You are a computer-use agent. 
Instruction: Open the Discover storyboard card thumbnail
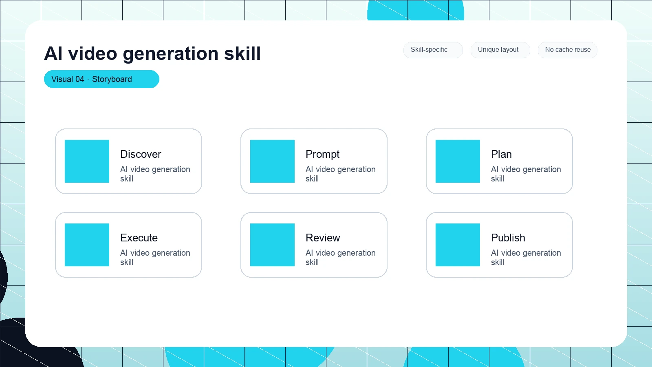point(87,161)
